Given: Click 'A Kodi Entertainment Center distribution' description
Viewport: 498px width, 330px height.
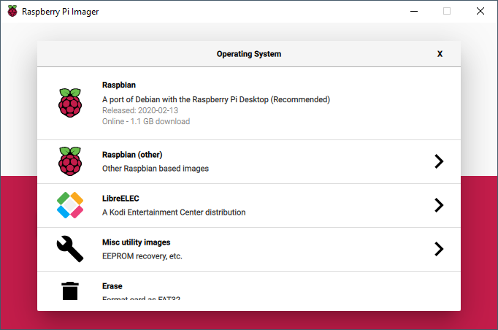Looking at the screenshot, I should (x=174, y=212).
